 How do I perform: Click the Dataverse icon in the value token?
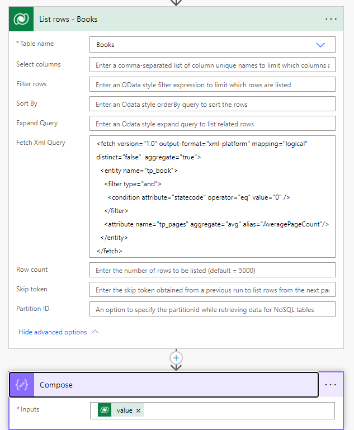pyautogui.click(x=105, y=410)
